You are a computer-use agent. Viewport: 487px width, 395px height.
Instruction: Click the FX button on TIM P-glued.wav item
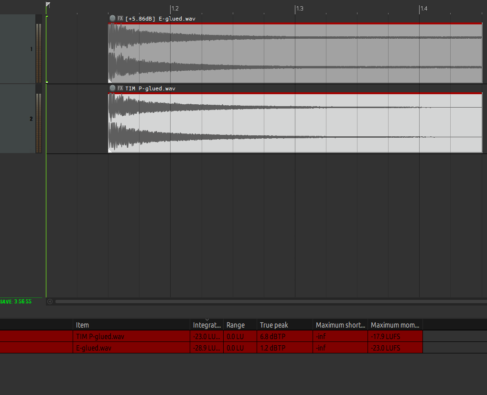pos(120,88)
